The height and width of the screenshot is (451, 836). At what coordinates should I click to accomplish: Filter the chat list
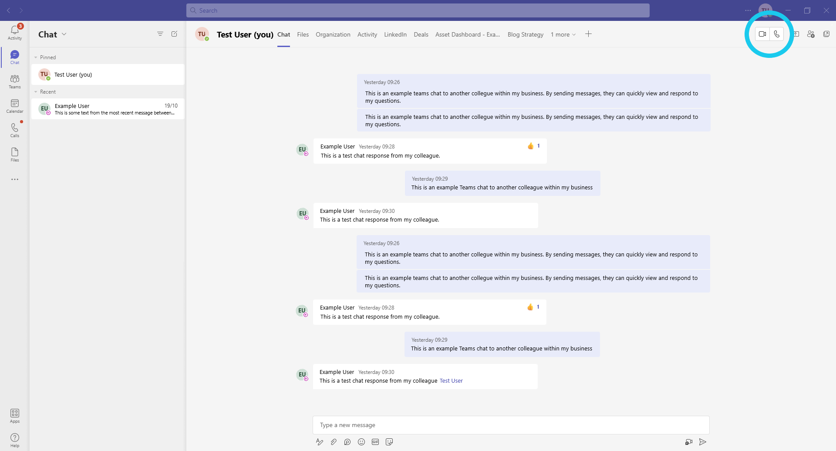point(160,34)
